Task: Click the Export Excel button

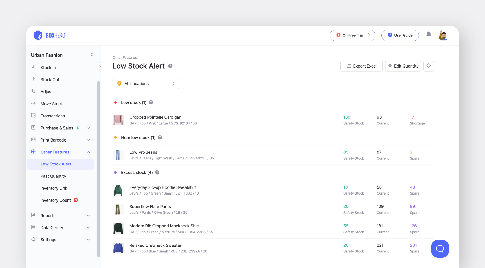Action: pyautogui.click(x=361, y=66)
